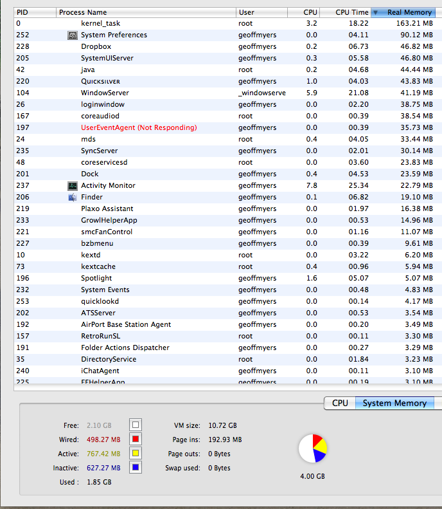This screenshot has width=442, height=509.
Task: Select the DirectoryService process
Action: tap(109, 359)
